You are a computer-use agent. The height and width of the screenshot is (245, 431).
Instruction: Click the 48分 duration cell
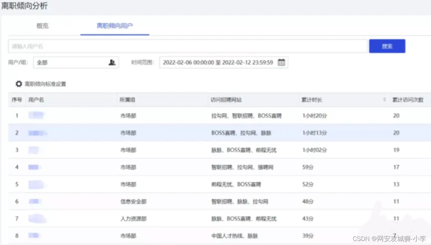(308, 202)
